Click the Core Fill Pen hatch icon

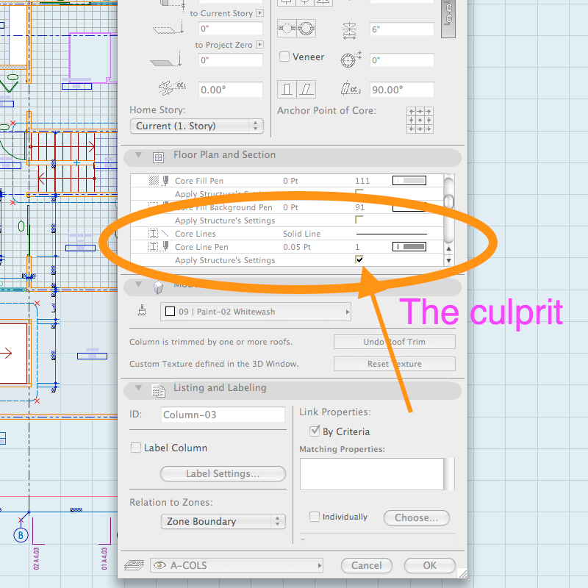(154, 180)
